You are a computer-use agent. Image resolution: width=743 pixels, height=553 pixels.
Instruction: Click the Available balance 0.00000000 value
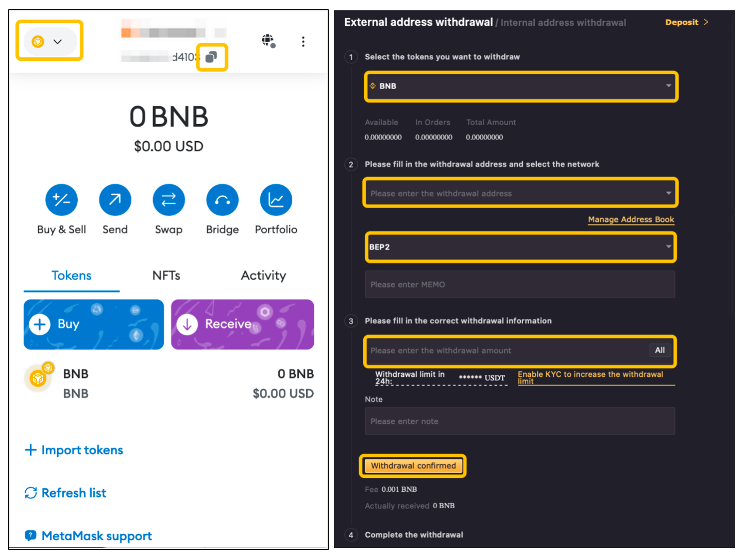tap(383, 137)
